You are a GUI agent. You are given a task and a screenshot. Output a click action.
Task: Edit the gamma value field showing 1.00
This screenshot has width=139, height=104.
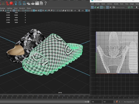click(x=83, y=11)
